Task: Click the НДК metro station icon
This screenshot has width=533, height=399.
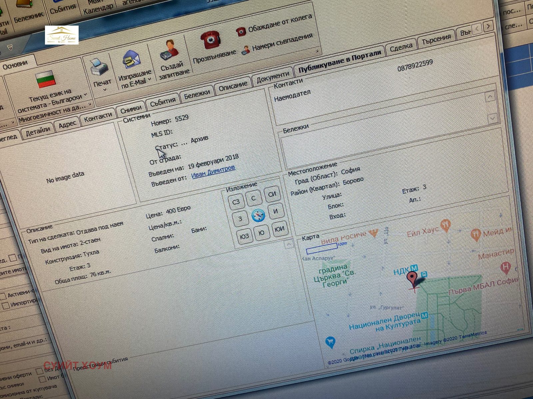Action: (x=414, y=268)
